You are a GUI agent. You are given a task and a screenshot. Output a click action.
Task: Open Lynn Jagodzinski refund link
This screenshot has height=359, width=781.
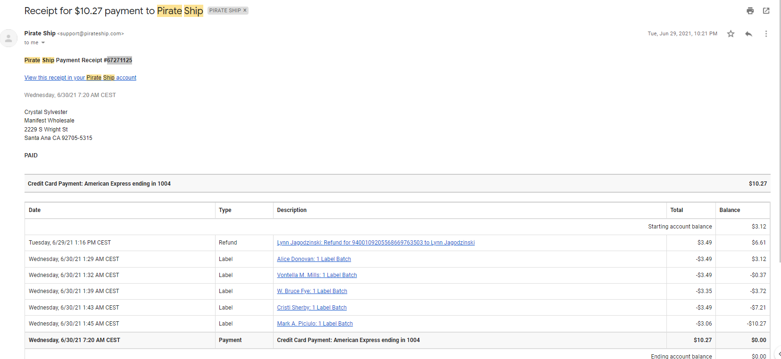pos(376,243)
